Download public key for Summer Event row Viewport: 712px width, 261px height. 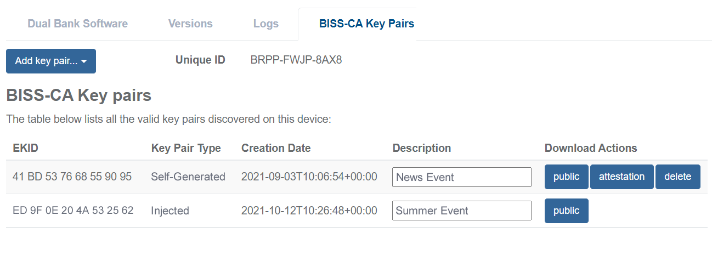(566, 211)
